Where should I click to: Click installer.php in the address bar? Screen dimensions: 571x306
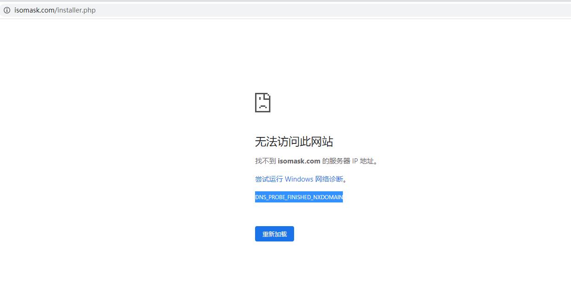click(76, 10)
